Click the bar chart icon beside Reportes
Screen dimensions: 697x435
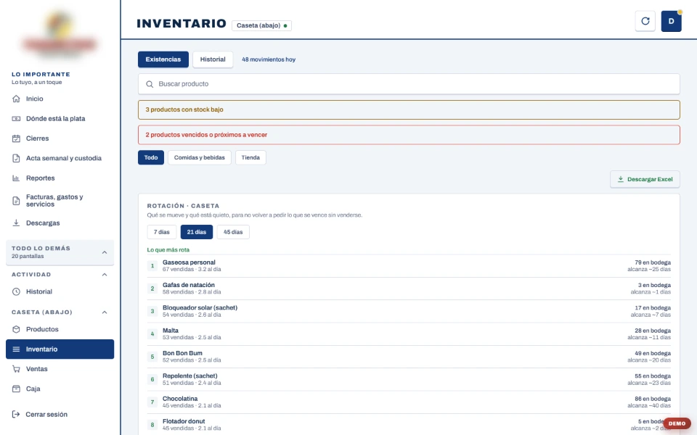pyautogui.click(x=16, y=178)
